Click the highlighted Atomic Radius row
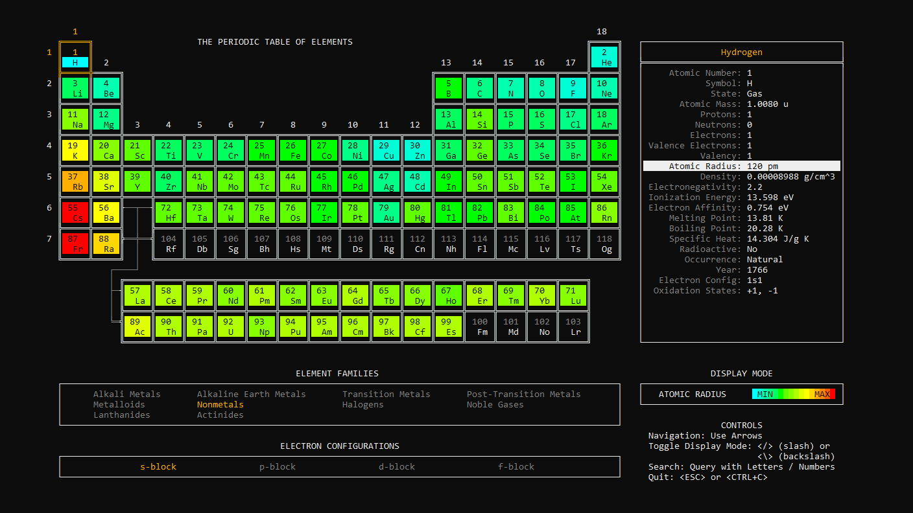Viewport: 913px width, 513px height. click(x=742, y=166)
